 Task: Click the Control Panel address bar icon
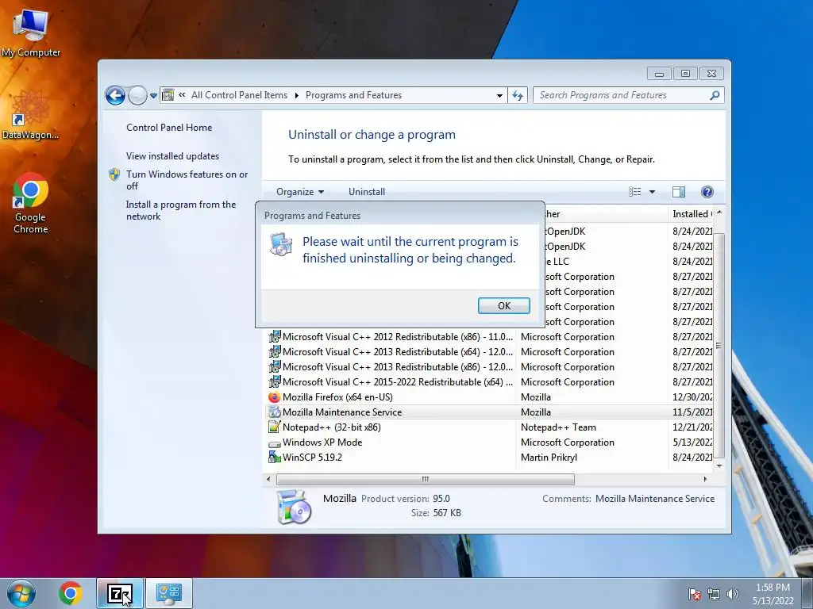168,95
